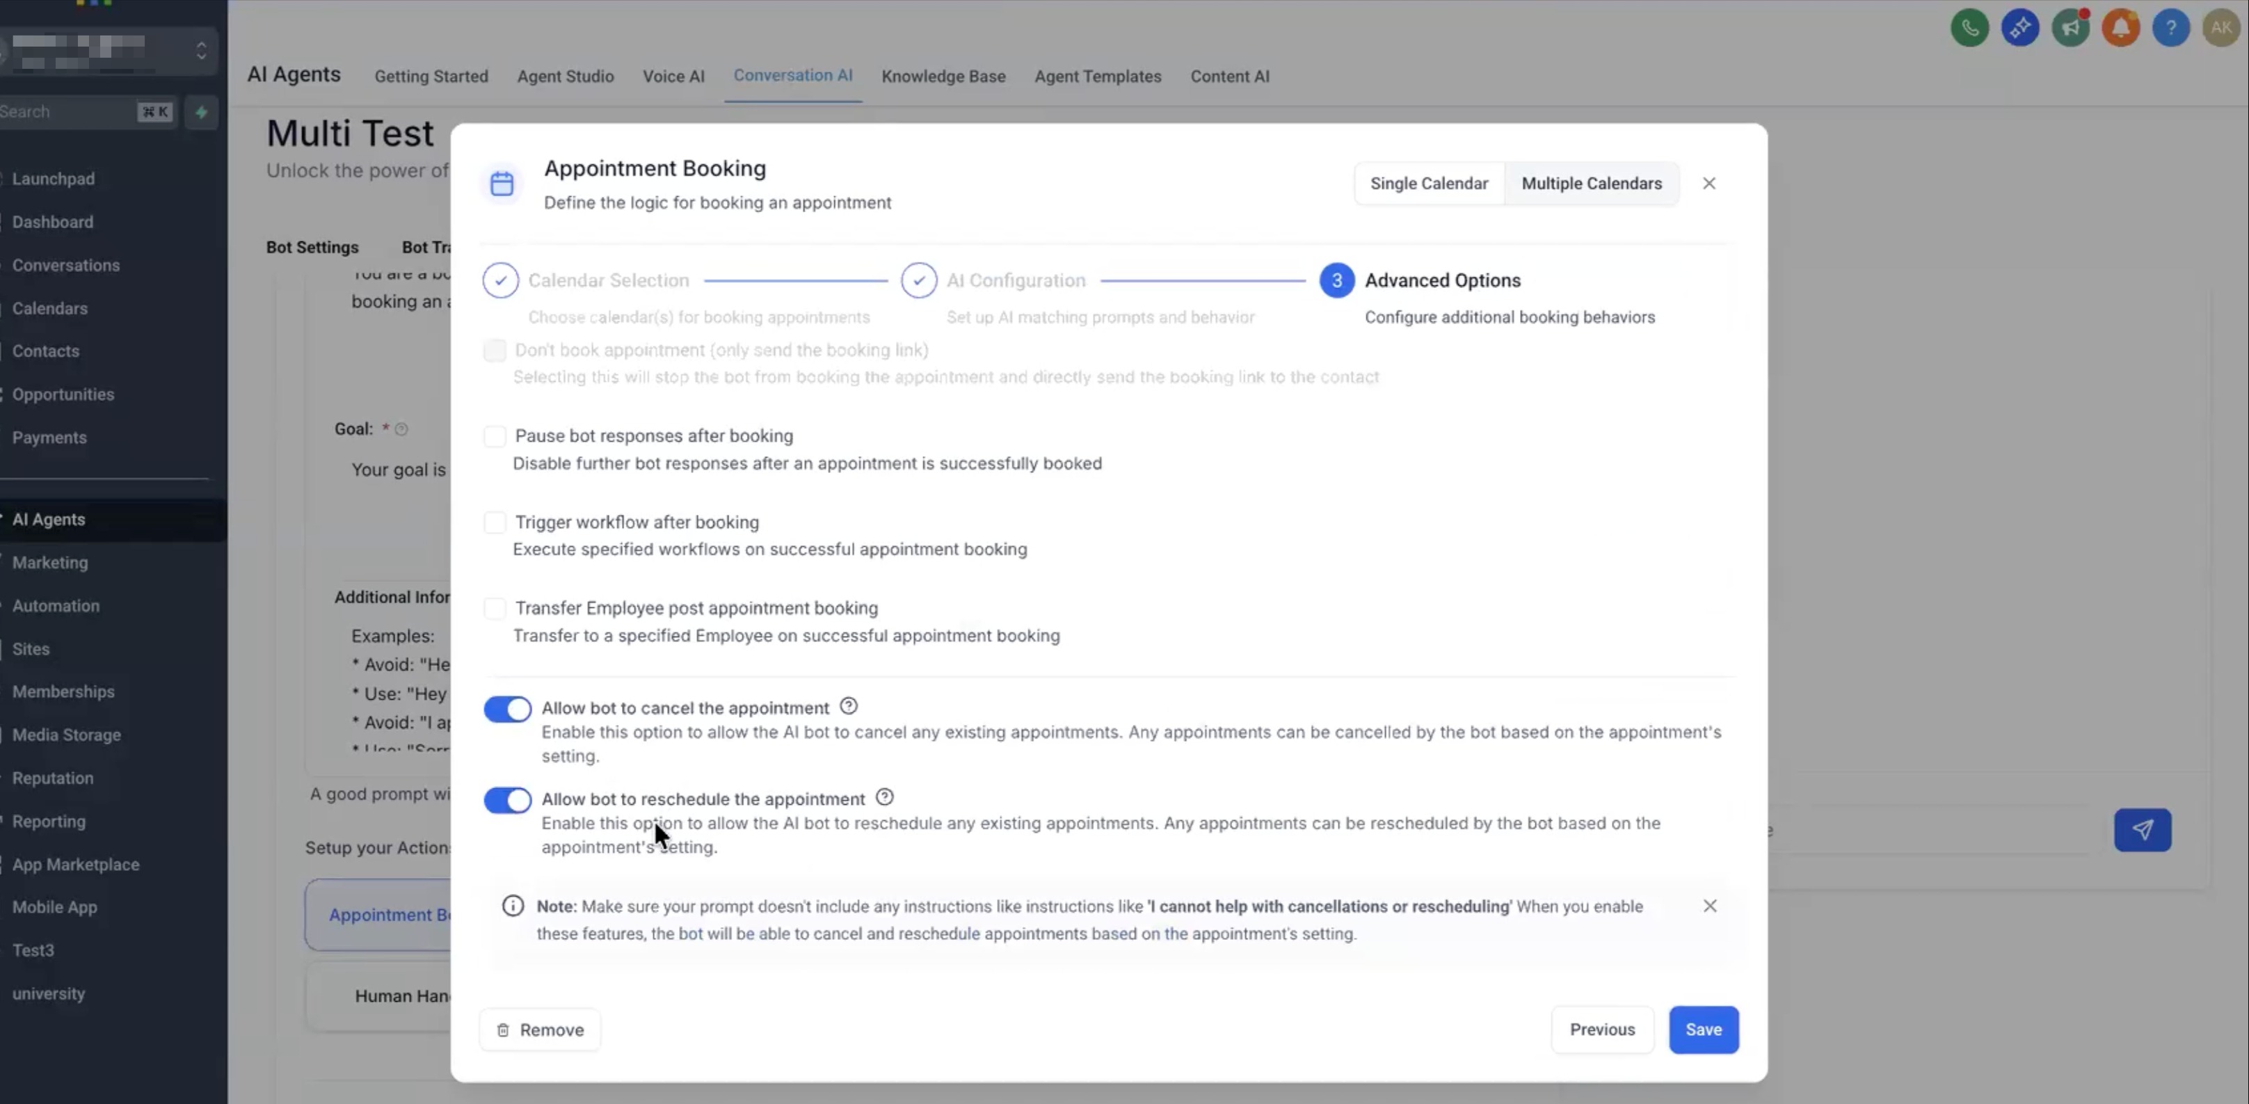The height and width of the screenshot is (1104, 2249).
Task: Expand the account switcher dropdown
Action: click(x=201, y=50)
